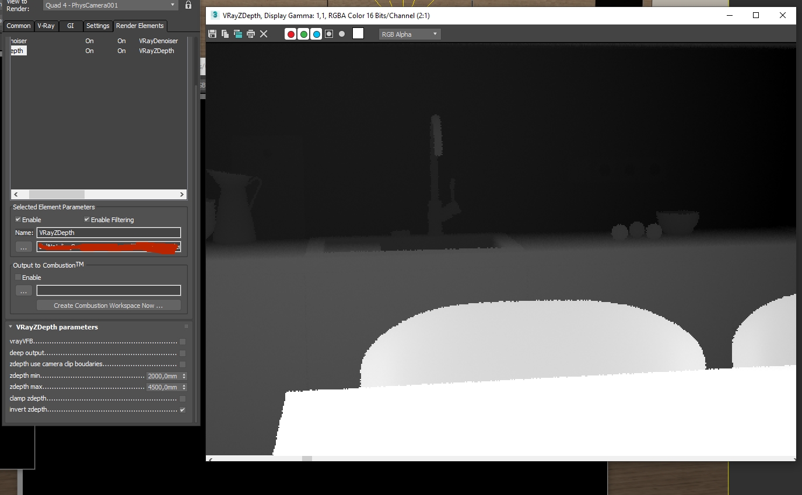Screen dimensions: 802x495
Task: Clear the frame buffer with X icon
Action: pyautogui.click(x=264, y=34)
